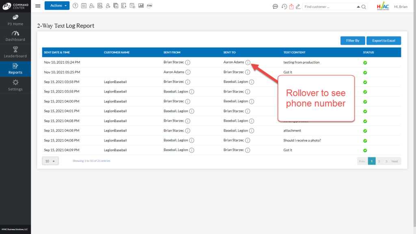Open the Actions dropdown
The height and width of the screenshot is (234, 416).
tap(56, 5)
